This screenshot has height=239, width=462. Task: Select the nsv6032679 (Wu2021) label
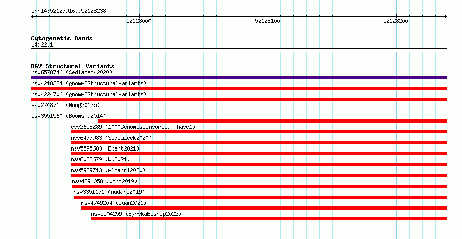coord(100,159)
